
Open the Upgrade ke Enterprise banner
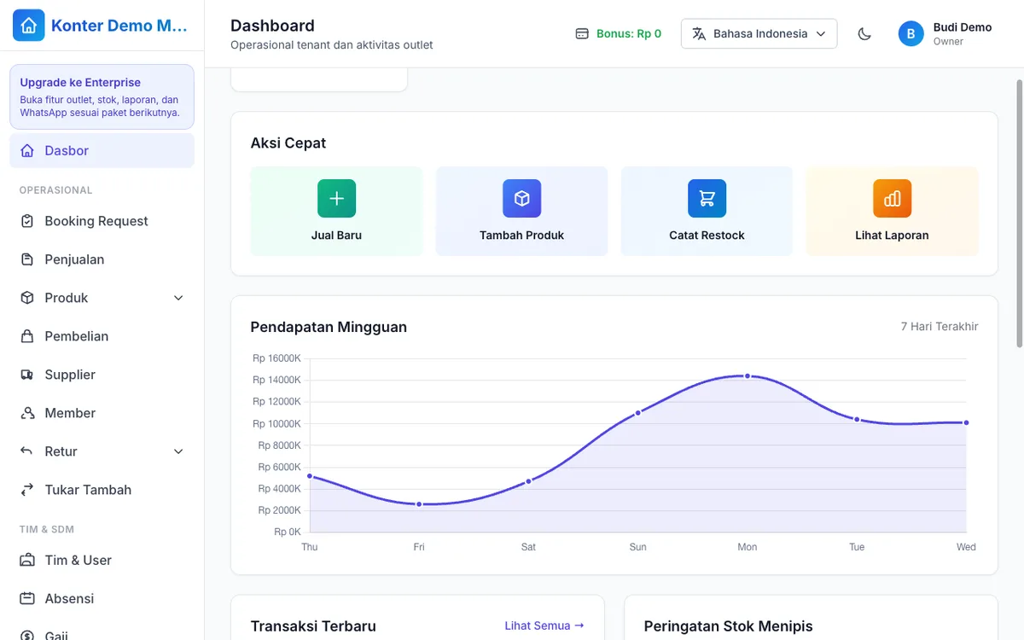point(102,96)
